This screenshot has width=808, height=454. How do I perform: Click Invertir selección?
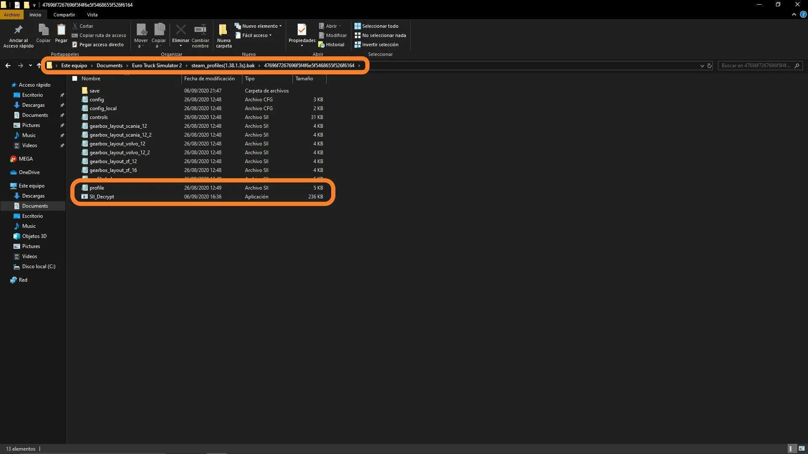click(x=380, y=45)
